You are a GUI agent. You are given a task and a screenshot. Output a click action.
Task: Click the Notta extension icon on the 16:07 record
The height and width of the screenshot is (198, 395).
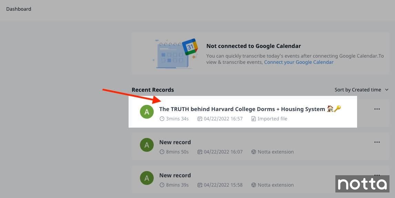coord(254,152)
